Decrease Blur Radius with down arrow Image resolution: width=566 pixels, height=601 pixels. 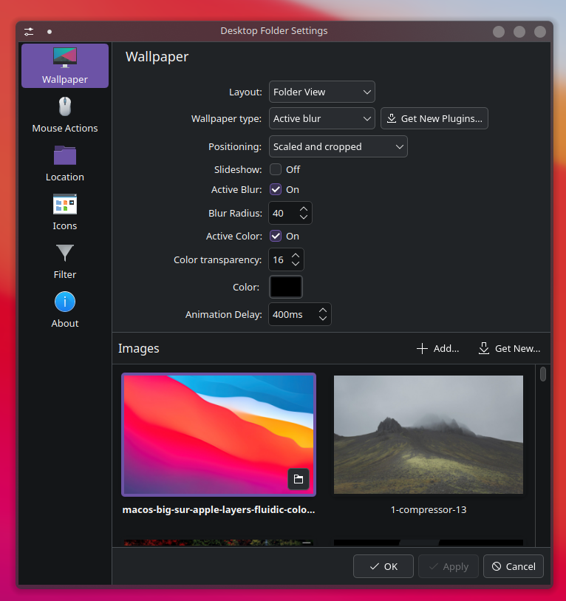(x=304, y=217)
